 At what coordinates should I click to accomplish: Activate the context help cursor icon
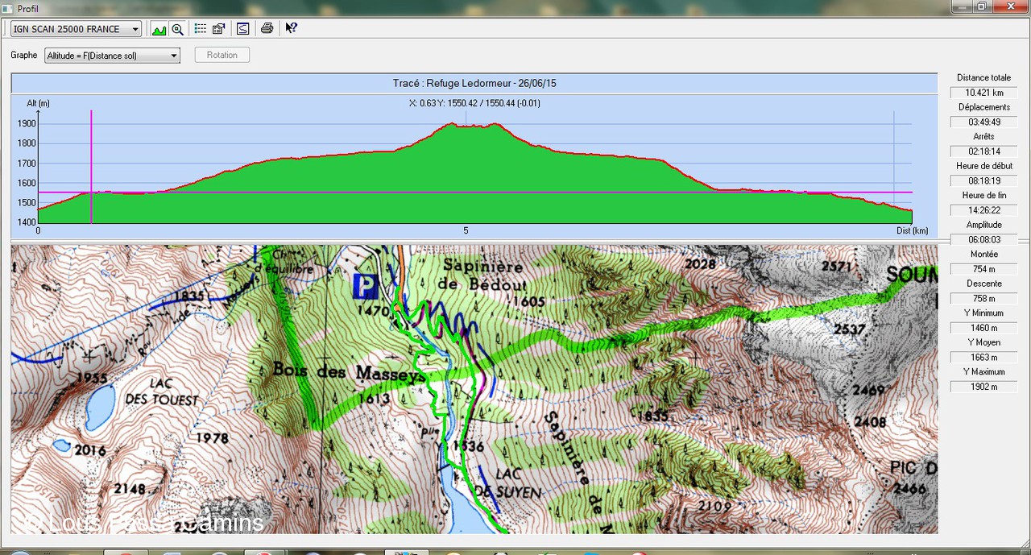click(291, 29)
